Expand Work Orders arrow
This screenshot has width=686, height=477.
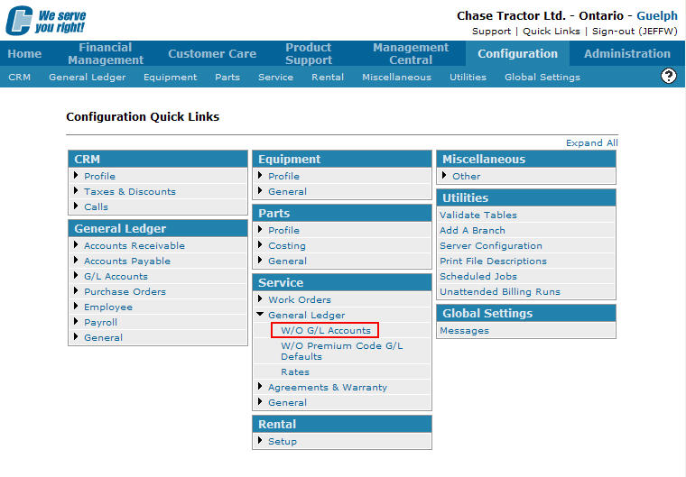click(260, 298)
